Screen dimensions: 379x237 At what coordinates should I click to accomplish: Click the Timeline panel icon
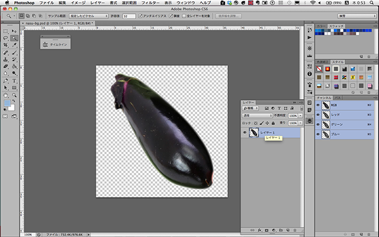click(44, 44)
